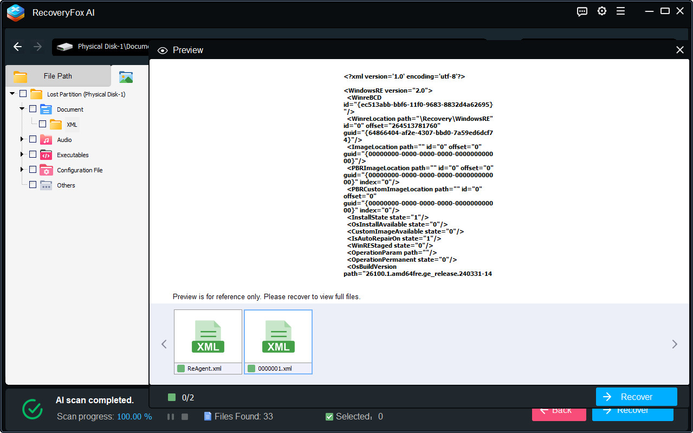Toggle the 0/2 select-all checkbox
Image resolution: width=693 pixels, height=433 pixels.
click(172, 397)
